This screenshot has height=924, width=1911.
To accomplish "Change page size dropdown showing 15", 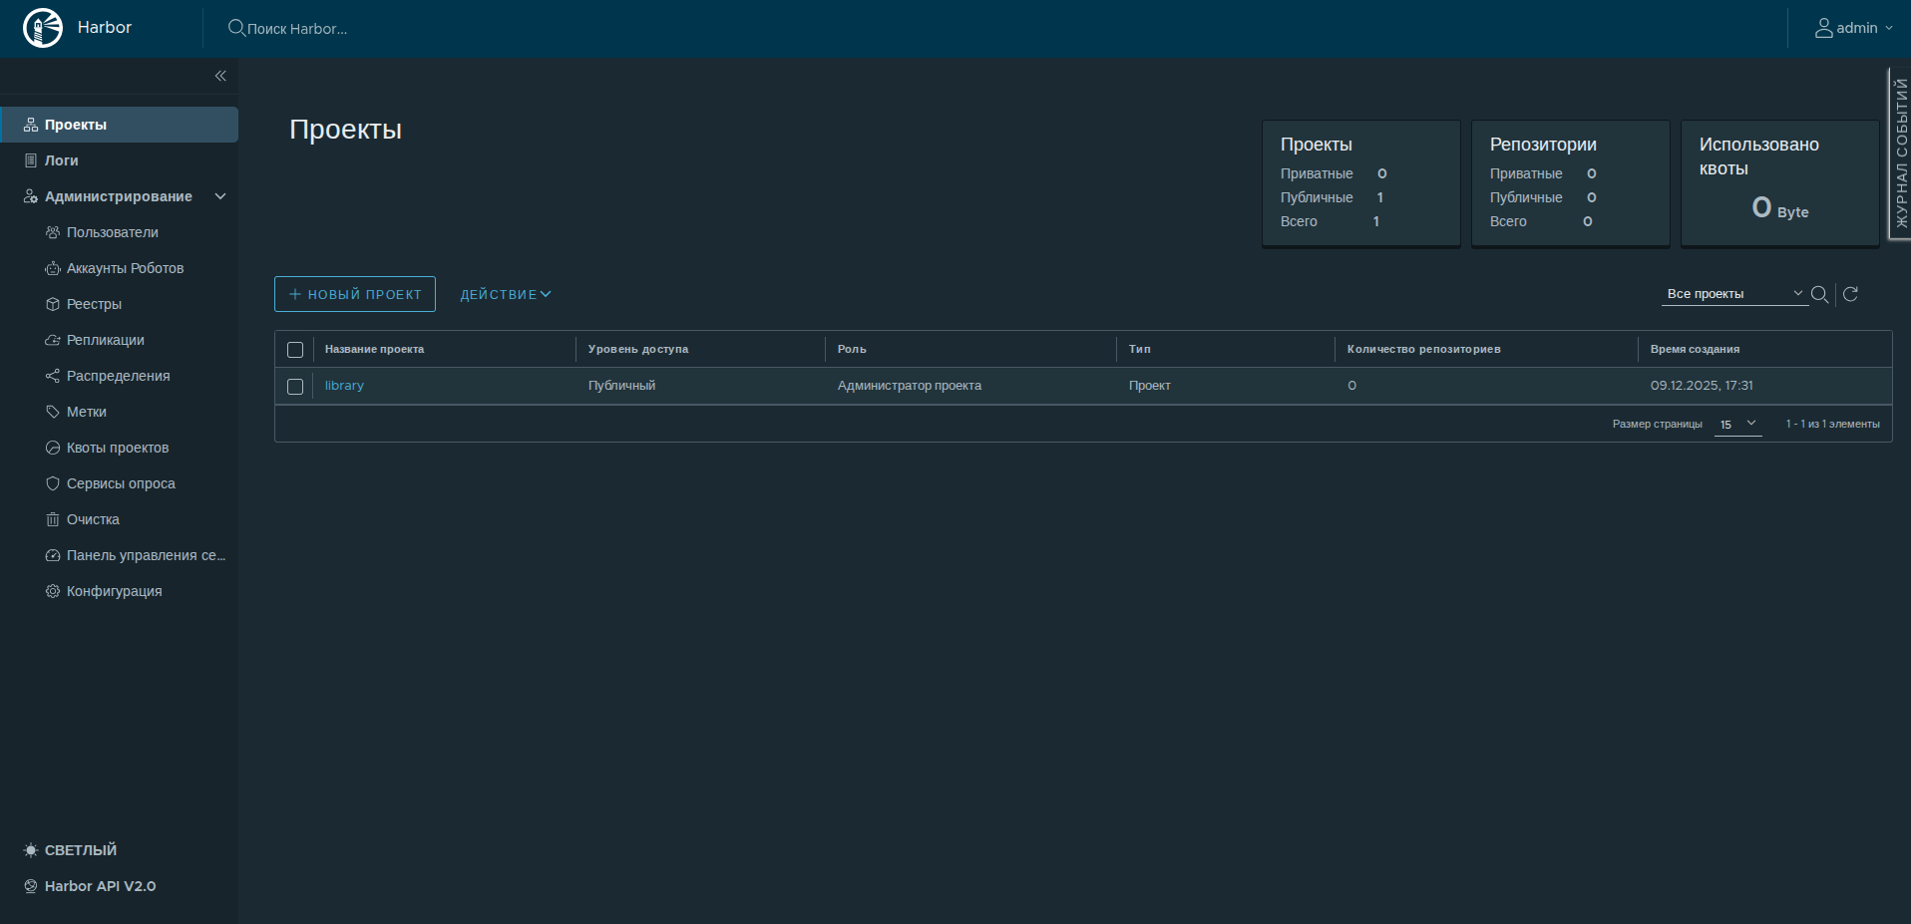I will (x=1737, y=425).
